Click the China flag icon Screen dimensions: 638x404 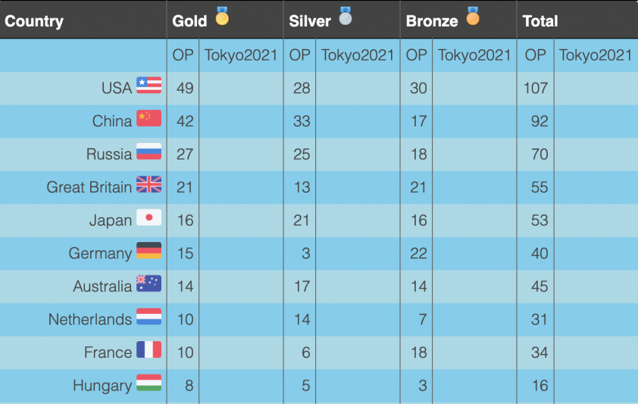pyautogui.click(x=149, y=118)
